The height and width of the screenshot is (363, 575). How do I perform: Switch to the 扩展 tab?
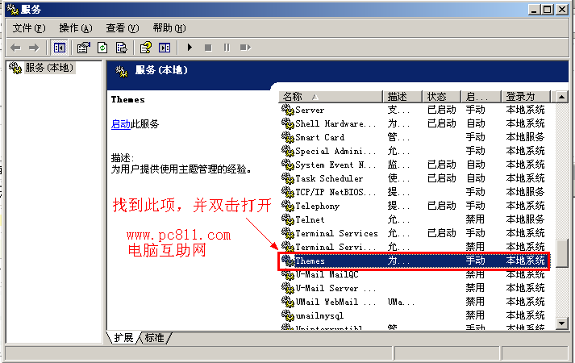[x=123, y=338]
